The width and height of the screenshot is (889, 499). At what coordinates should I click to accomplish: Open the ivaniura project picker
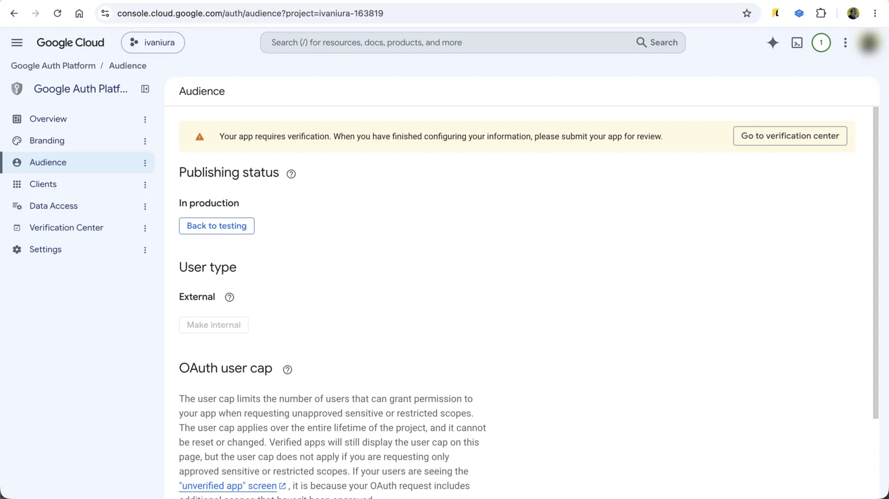click(x=153, y=43)
